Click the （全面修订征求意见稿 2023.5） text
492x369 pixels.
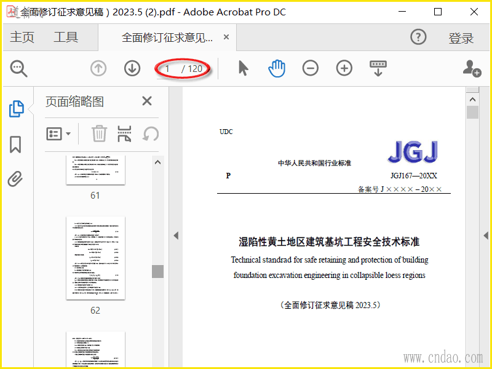pos(330,305)
